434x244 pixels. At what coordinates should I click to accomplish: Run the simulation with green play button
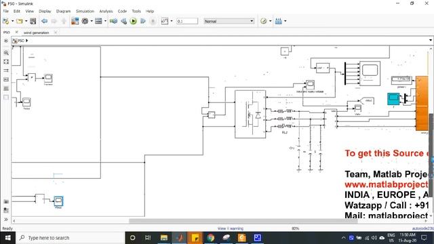coord(134,21)
